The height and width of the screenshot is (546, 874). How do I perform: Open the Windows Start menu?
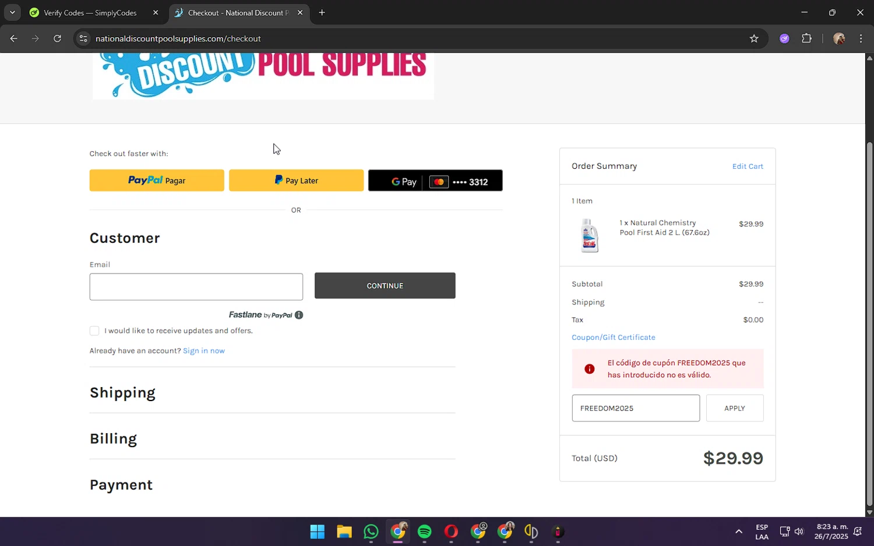point(318,531)
